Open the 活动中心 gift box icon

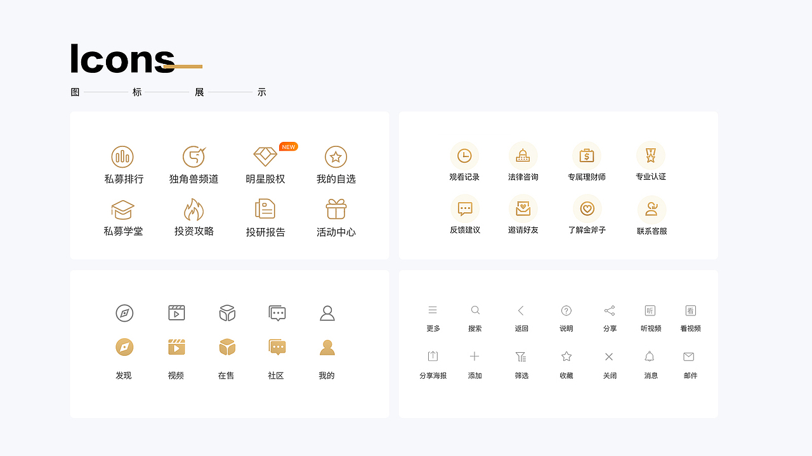[x=336, y=209]
